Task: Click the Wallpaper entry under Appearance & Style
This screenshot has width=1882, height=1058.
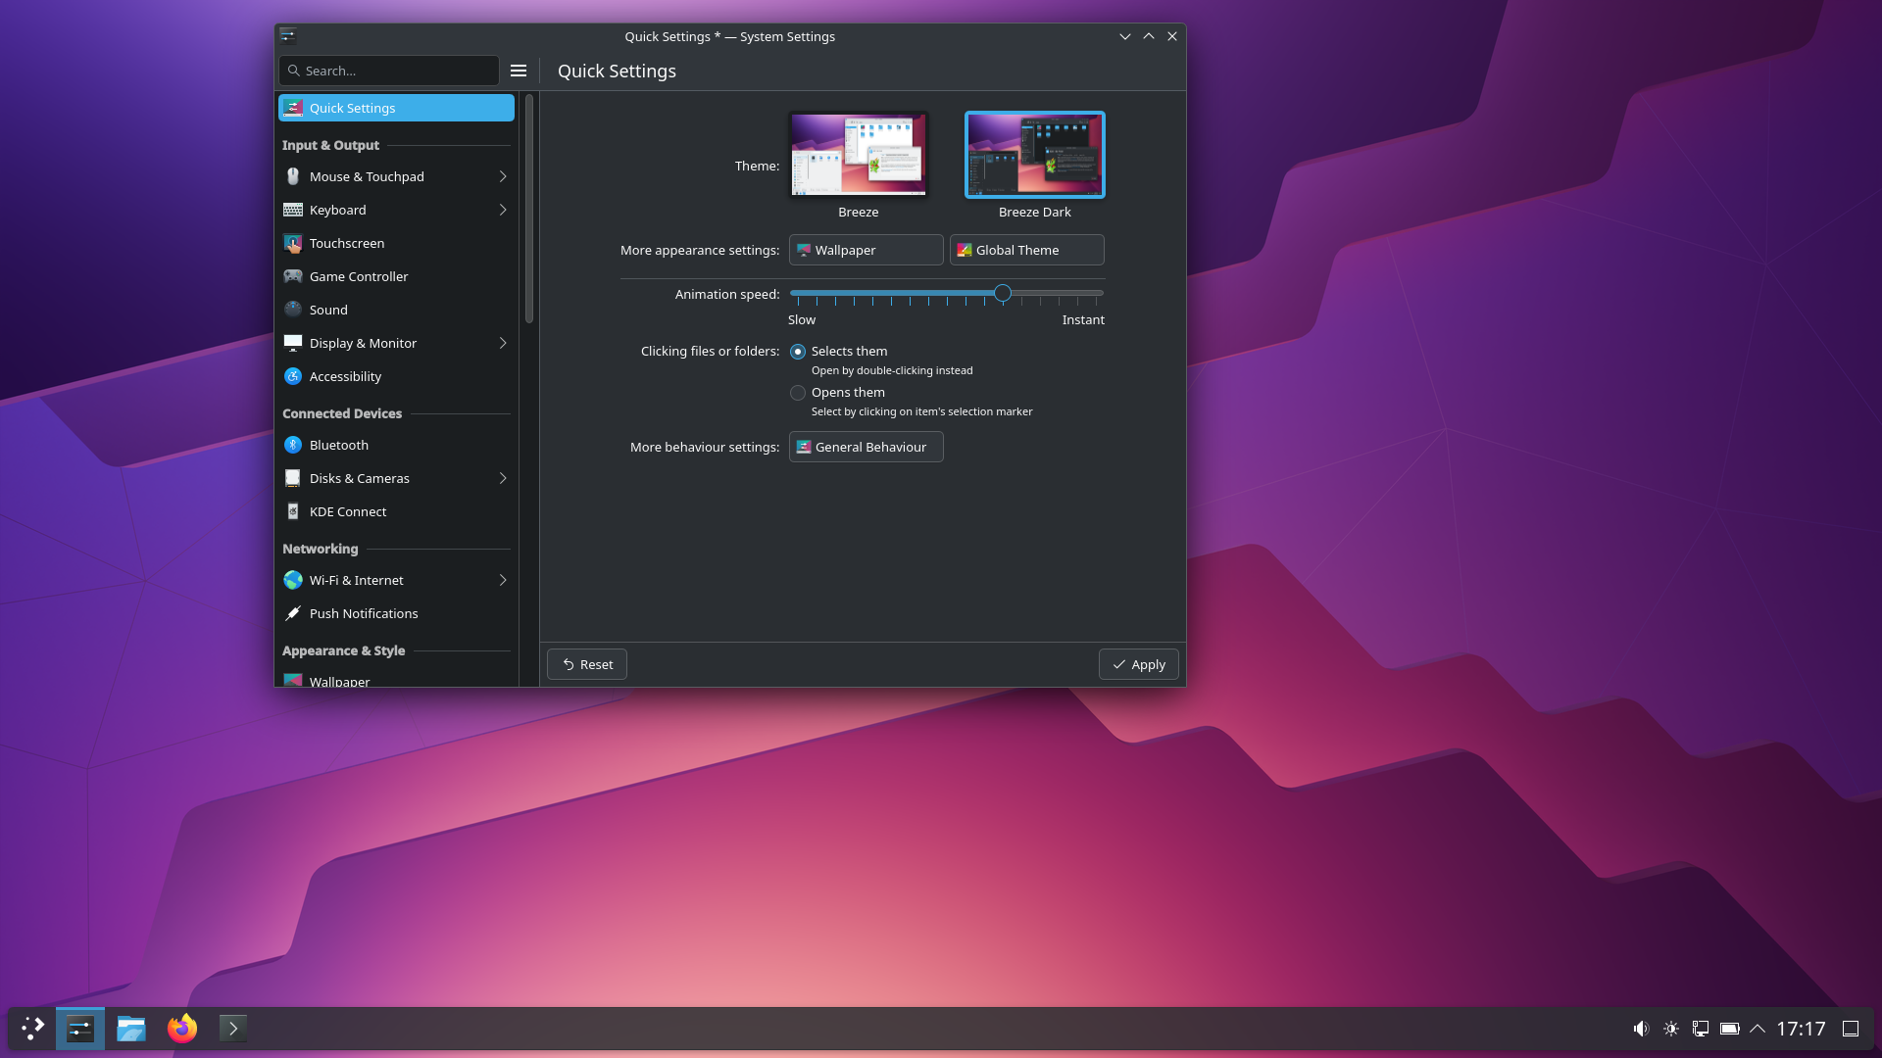Action: [x=396, y=679]
